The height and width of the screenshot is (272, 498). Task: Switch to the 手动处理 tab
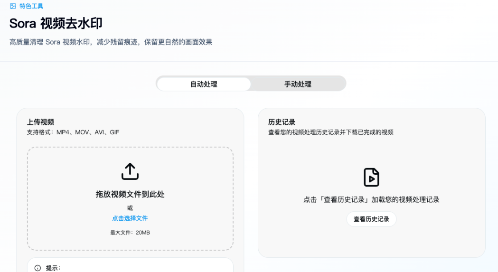298,84
